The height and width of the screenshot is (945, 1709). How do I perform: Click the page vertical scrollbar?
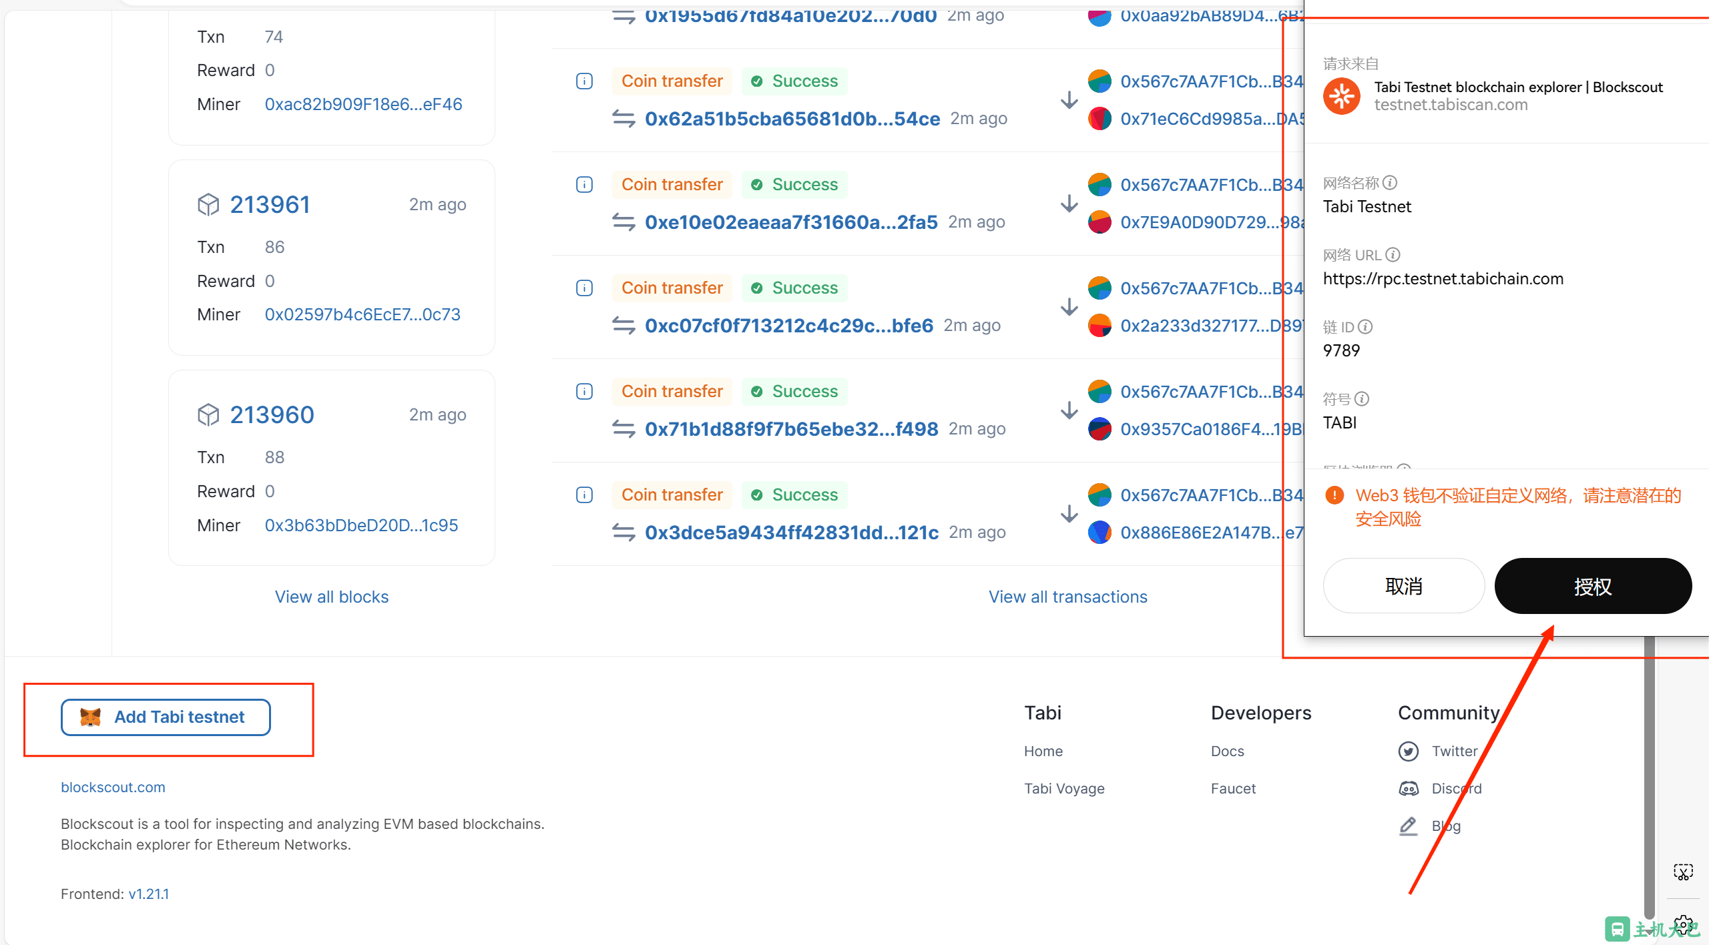coord(1649,777)
